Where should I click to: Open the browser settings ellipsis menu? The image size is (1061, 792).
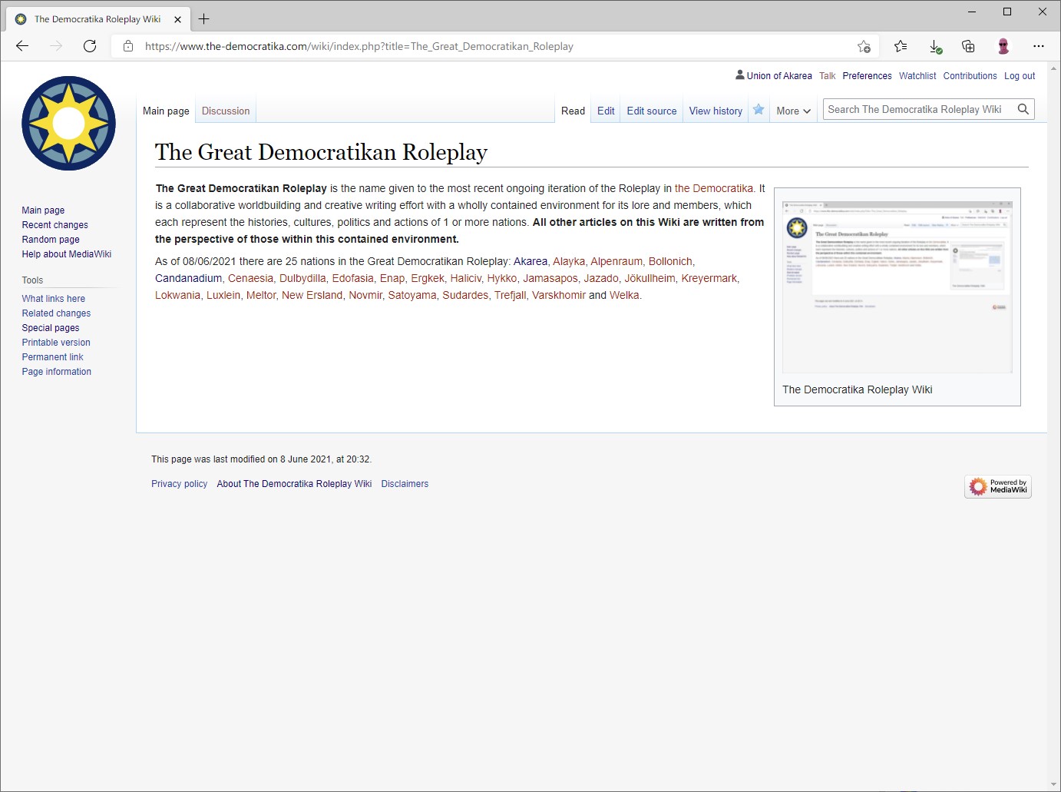coord(1038,46)
